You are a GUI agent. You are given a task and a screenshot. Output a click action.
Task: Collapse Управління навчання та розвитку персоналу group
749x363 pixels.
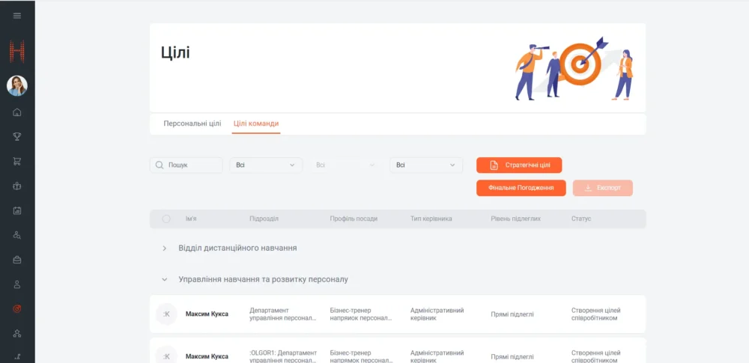[x=165, y=279]
